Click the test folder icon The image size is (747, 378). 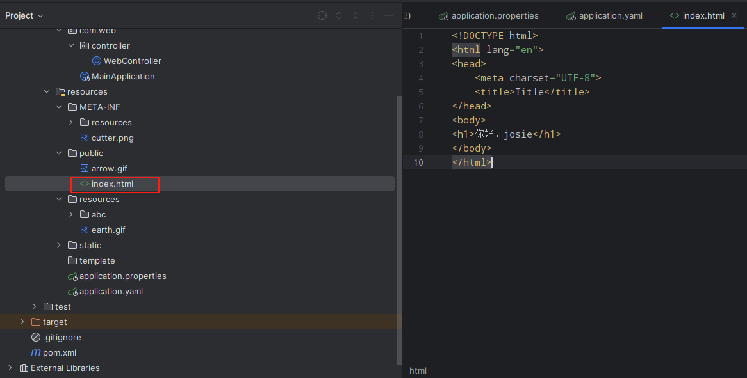point(48,306)
